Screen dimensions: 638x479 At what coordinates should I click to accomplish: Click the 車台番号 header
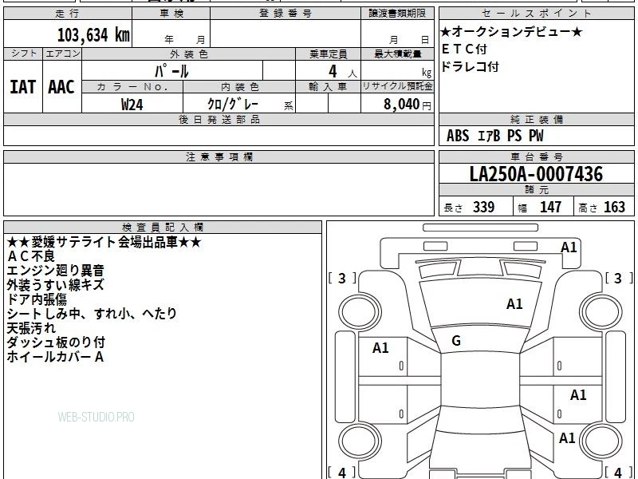click(537, 156)
